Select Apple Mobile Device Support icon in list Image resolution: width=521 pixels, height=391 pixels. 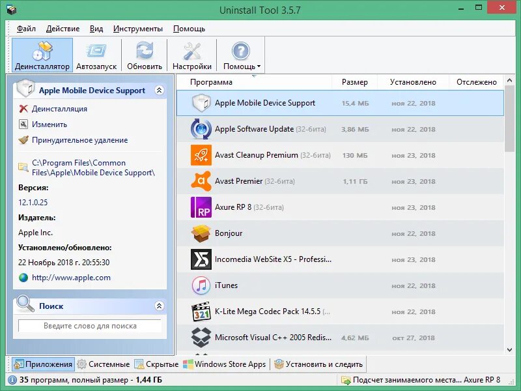[201, 103]
